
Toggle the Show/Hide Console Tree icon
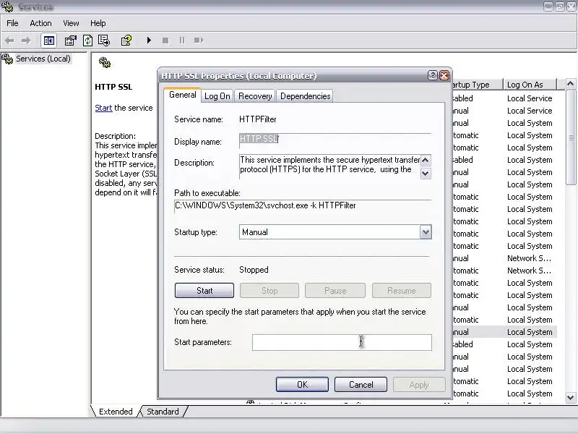coord(48,41)
